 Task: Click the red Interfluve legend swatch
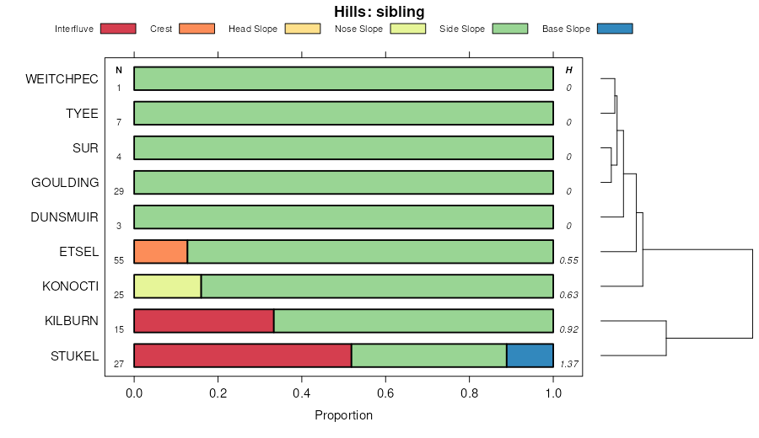(x=118, y=29)
